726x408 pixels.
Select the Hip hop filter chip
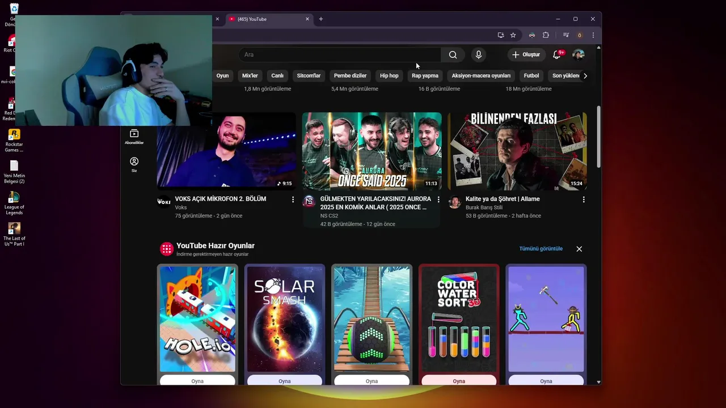pos(389,75)
